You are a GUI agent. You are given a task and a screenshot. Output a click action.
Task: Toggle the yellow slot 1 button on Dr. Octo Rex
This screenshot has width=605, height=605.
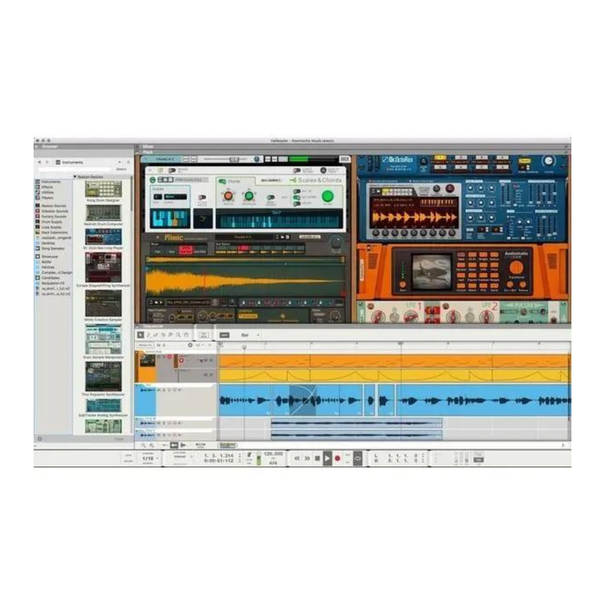[x=440, y=158]
